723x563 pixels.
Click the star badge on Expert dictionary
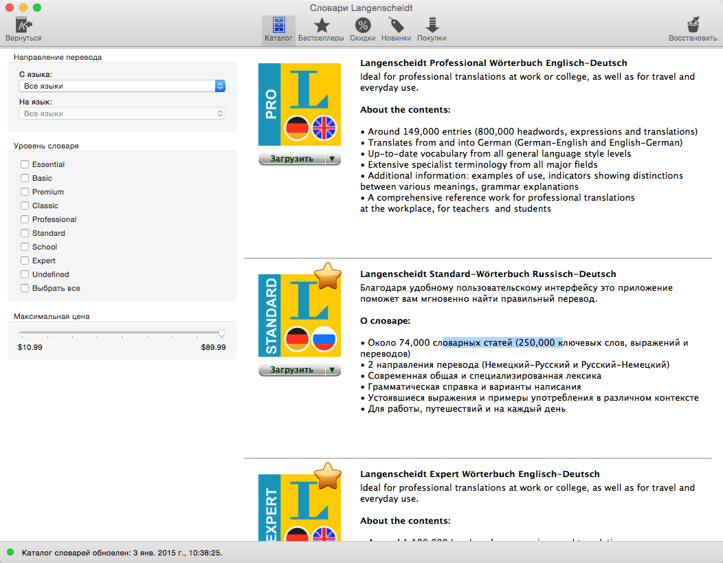tap(328, 476)
